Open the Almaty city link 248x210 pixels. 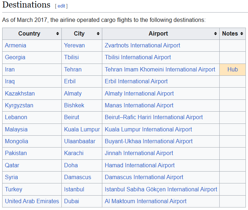pyautogui.click(x=73, y=93)
